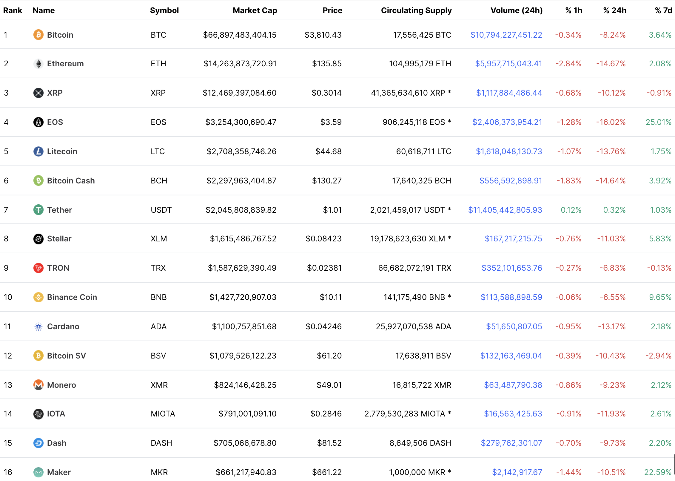Sort by the Name column header
Screen dimensions: 675x481
pos(44,10)
